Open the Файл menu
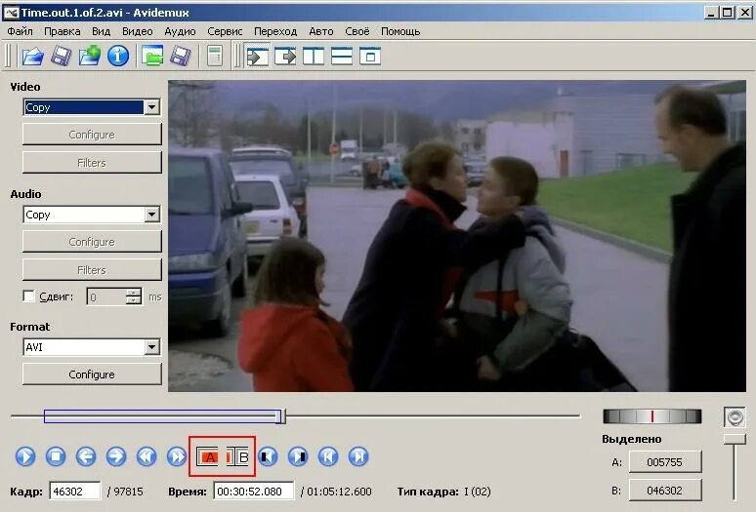The width and height of the screenshot is (756, 512). (21, 31)
